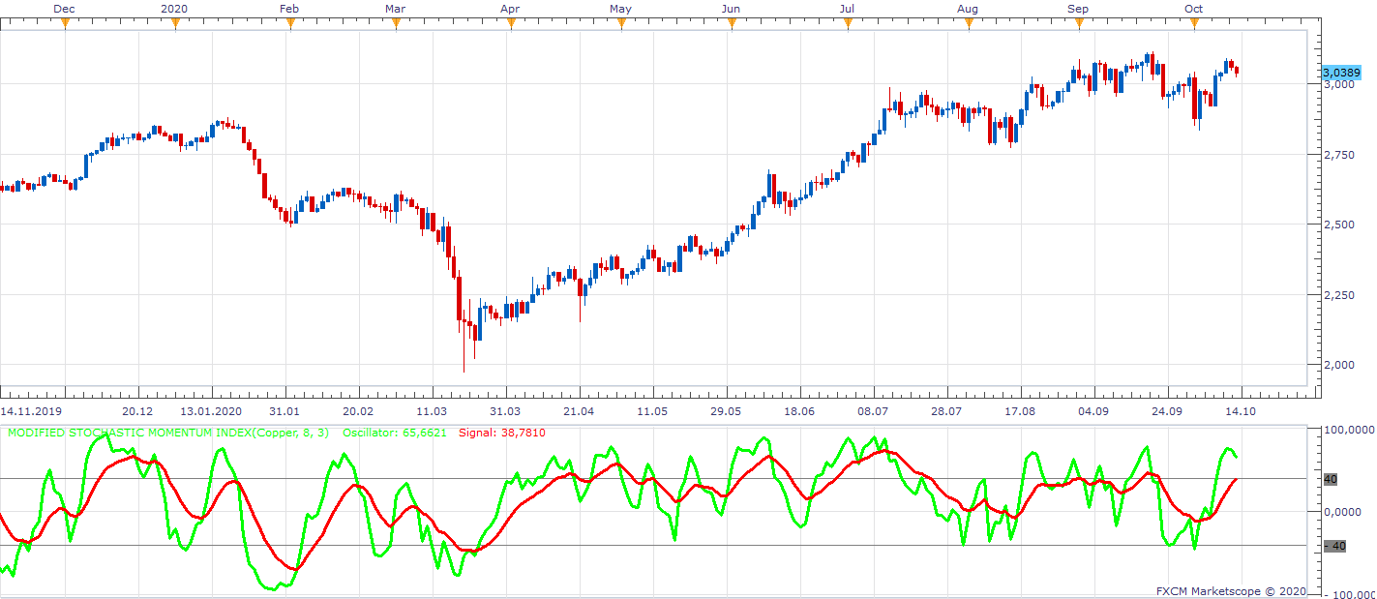Viewport: 1377px width, 599px height.
Task: Click the orange Dec month marker
Action: click(x=65, y=23)
